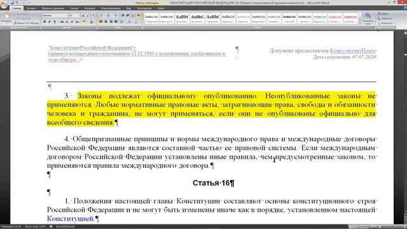Image resolution: width=407 pixels, height=229 pixels.
Task: Switch to the Главная ribbon tab
Action: [17, 8]
